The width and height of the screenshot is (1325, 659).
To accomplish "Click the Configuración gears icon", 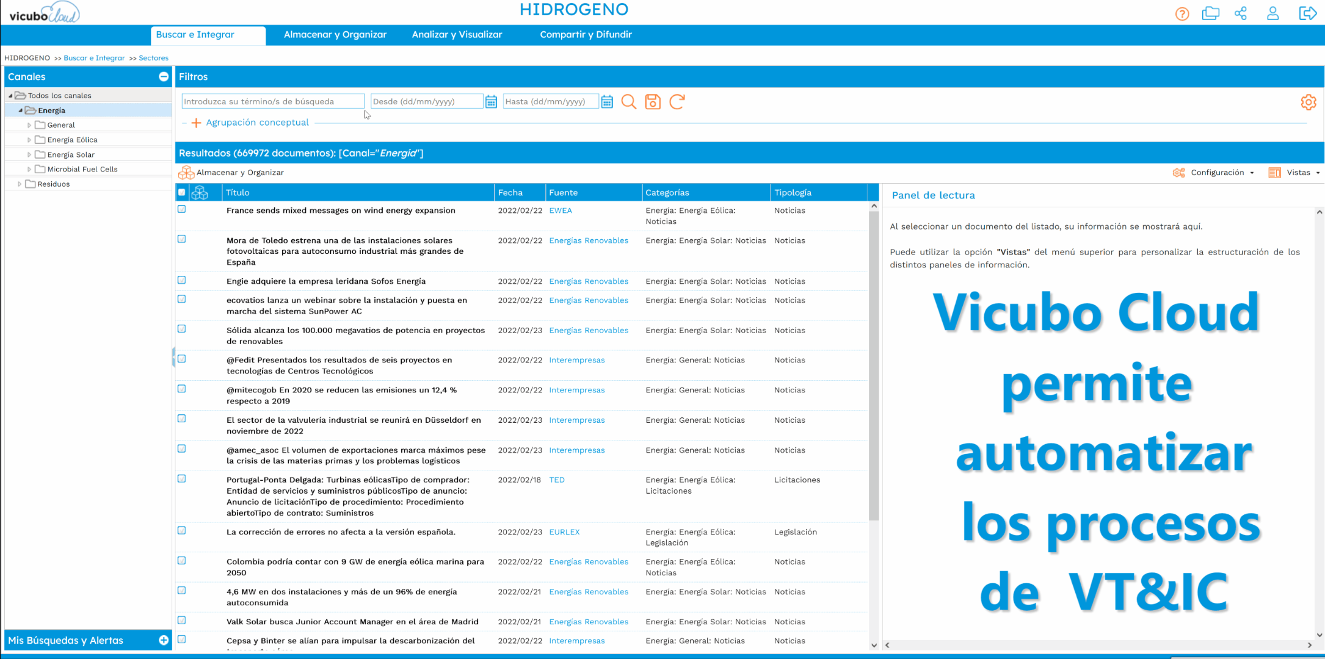I will tap(1179, 173).
